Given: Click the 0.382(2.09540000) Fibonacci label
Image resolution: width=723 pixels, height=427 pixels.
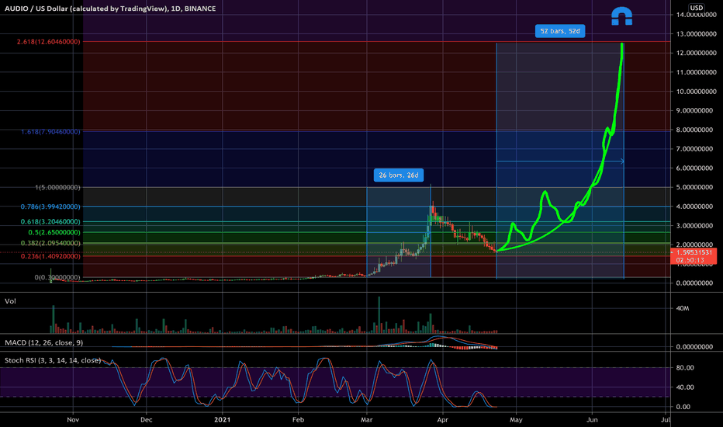Looking at the screenshot, I should click(x=50, y=243).
